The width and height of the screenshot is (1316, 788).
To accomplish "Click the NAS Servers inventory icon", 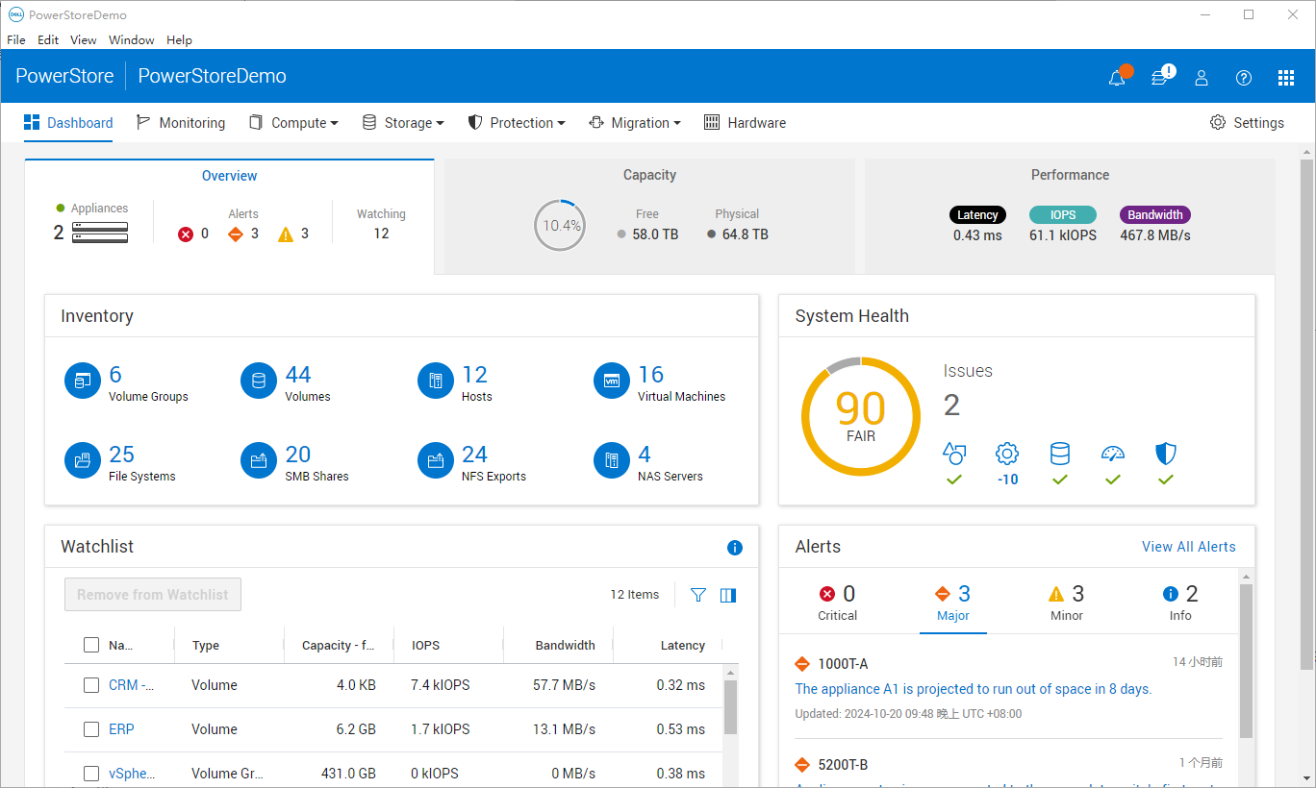I will click(612, 461).
